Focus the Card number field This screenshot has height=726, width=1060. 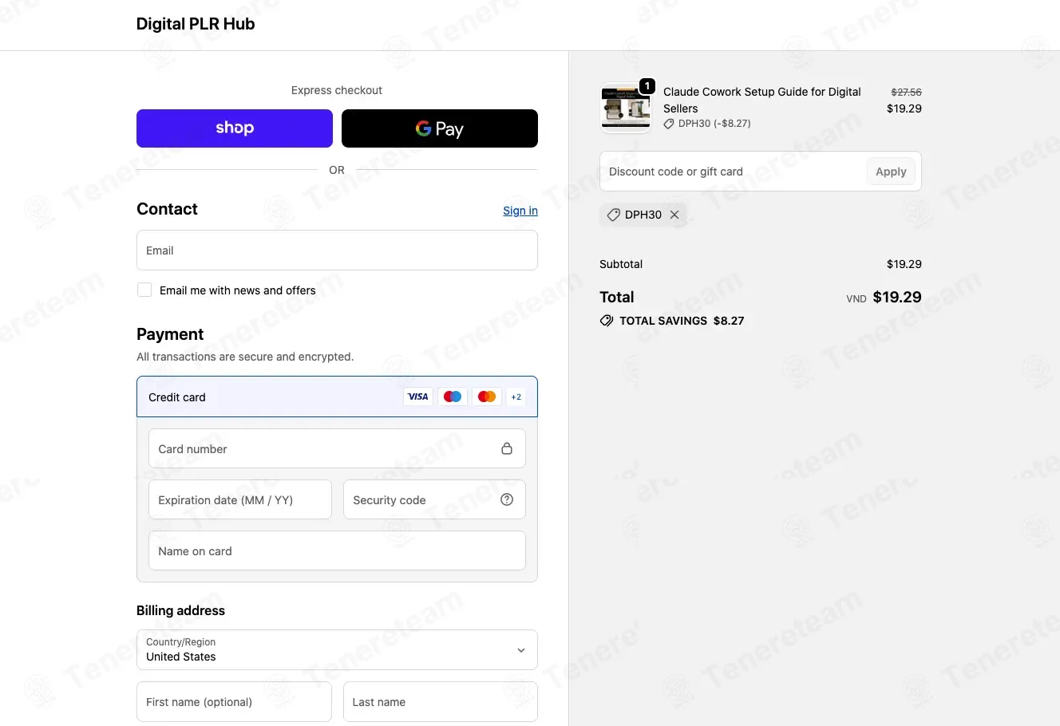(337, 448)
